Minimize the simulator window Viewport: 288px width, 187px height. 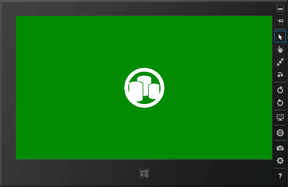[280, 8]
